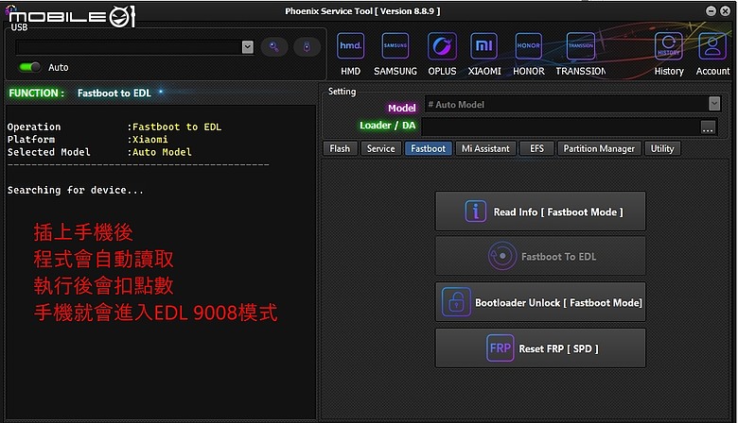Switch to the Utility tab
The width and height of the screenshot is (738, 423).
[662, 149]
